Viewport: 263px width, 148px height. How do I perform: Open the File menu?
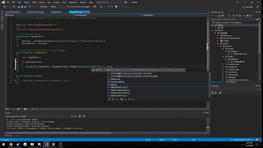[8, 2]
